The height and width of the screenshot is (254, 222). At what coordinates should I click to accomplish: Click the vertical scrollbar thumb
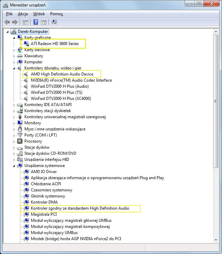(216, 101)
